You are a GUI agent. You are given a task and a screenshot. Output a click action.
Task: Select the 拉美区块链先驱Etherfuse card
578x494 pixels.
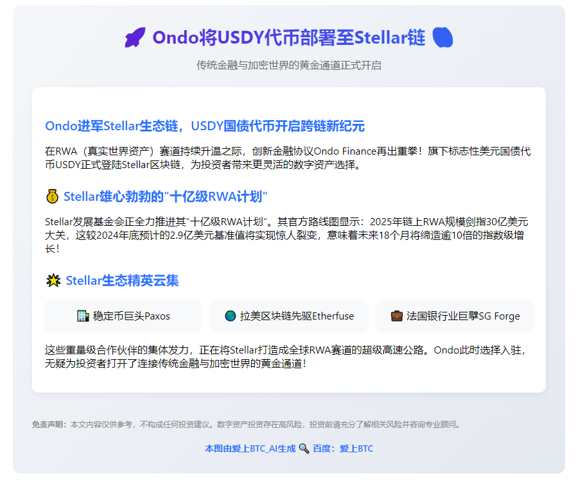(289, 316)
